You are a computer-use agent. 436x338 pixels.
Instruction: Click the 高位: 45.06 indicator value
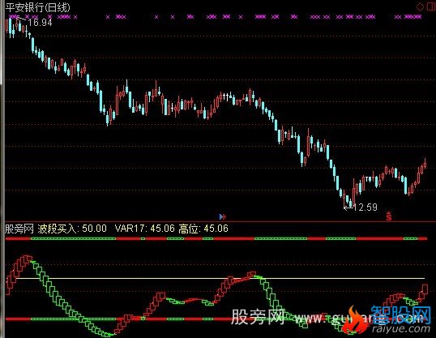tap(203, 229)
